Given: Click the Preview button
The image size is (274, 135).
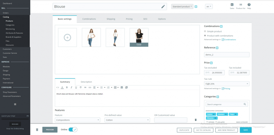Looking at the screenshot, I should (x=50, y=130).
